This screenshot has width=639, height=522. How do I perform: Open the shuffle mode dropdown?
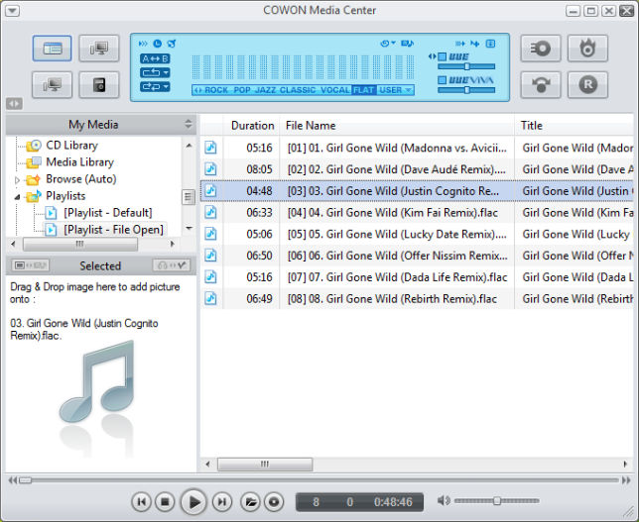point(155,86)
